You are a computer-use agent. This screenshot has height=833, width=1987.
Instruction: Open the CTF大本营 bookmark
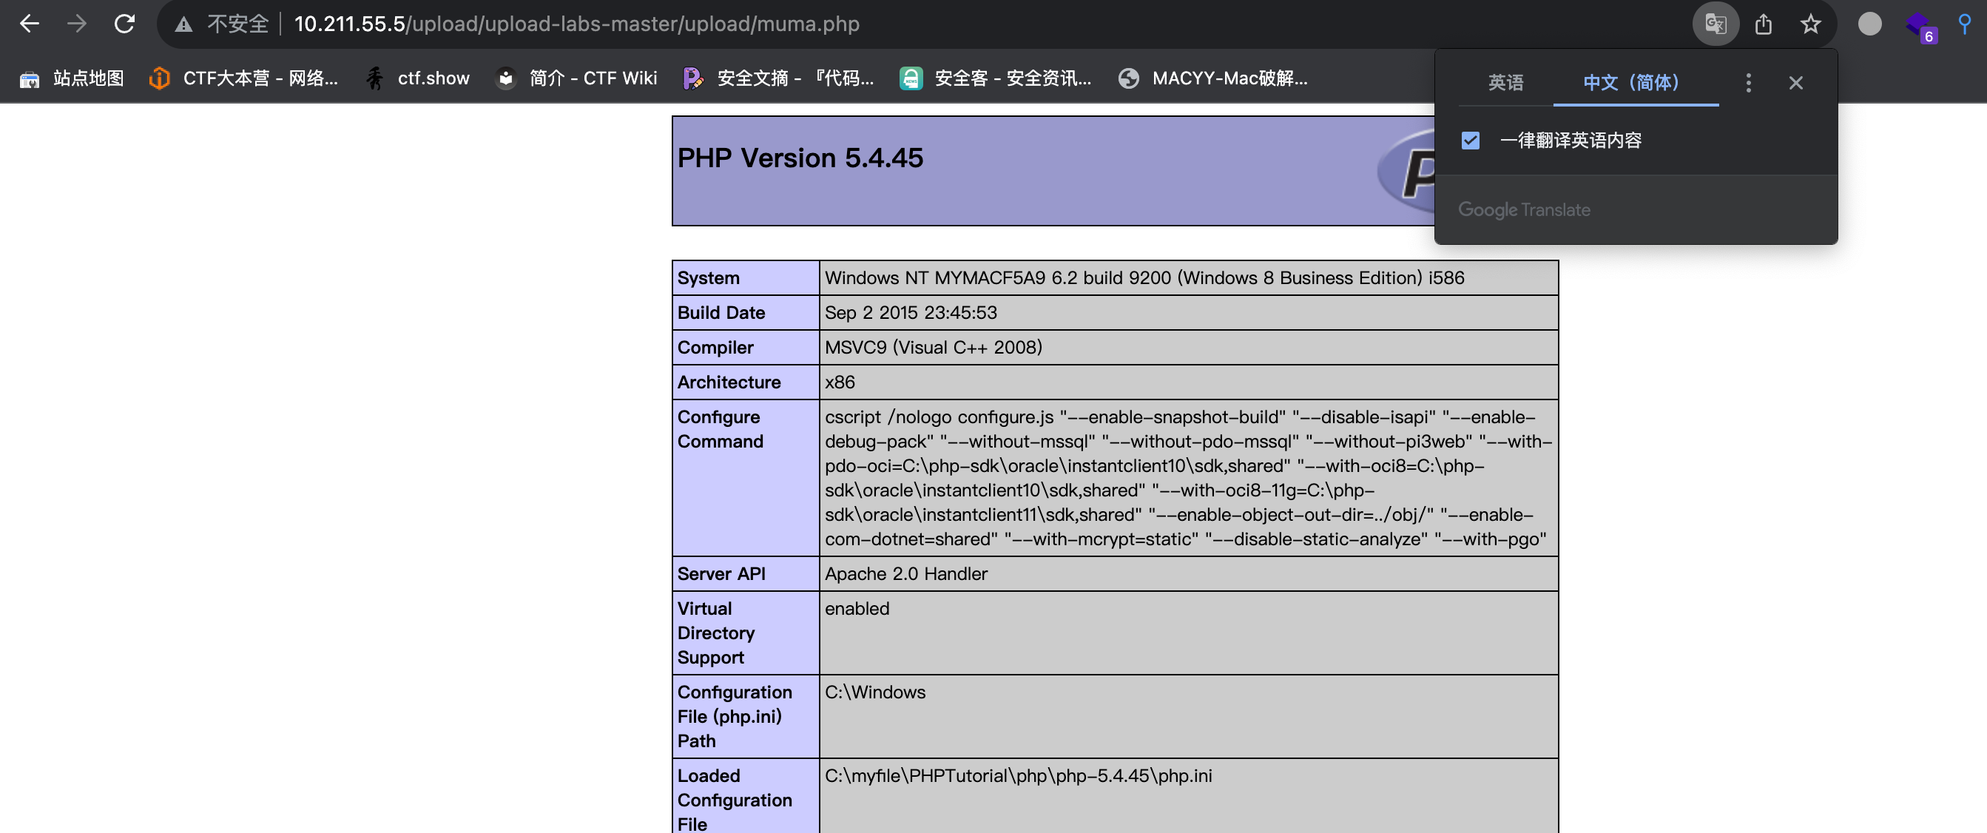[x=243, y=78]
